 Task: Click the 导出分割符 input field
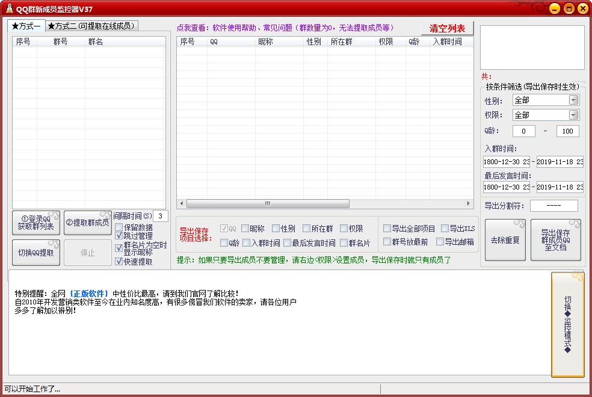point(554,206)
